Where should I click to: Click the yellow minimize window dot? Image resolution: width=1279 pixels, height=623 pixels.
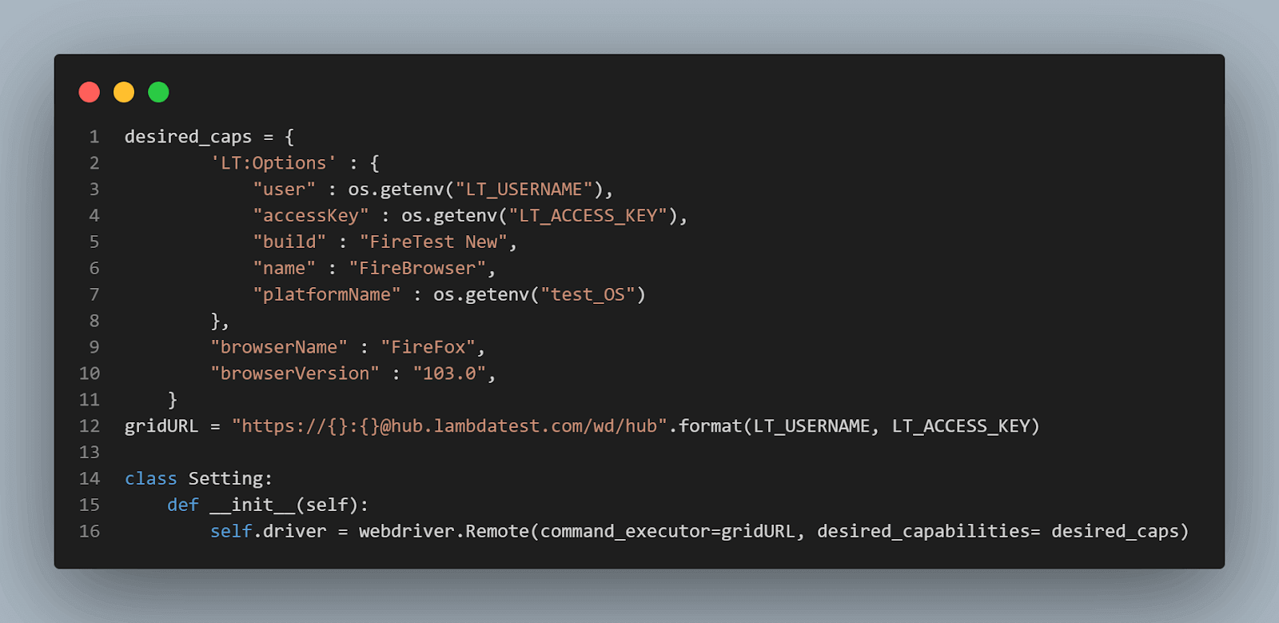tap(124, 93)
